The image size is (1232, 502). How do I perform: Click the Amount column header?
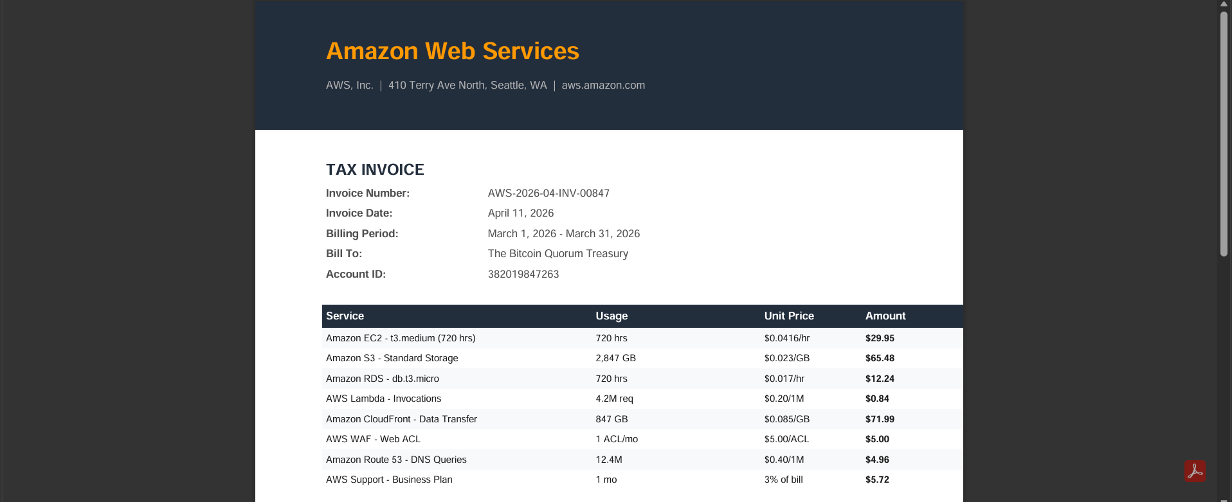click(x=885, y=316)
